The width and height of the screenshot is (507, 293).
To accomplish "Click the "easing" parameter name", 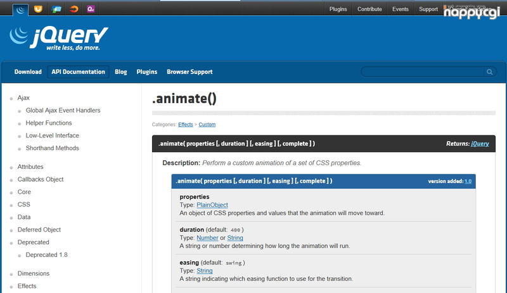I will (x=189, y=263).
